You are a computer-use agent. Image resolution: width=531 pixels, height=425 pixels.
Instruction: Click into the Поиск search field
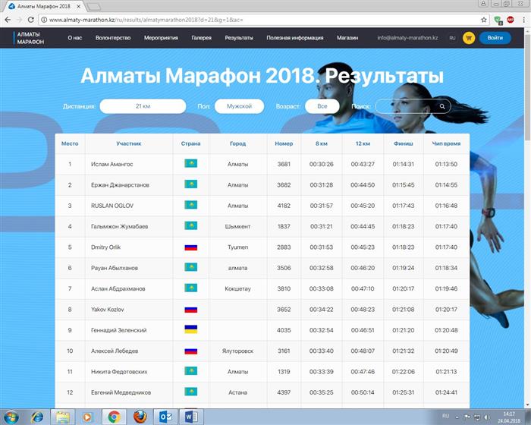[406, 106]
